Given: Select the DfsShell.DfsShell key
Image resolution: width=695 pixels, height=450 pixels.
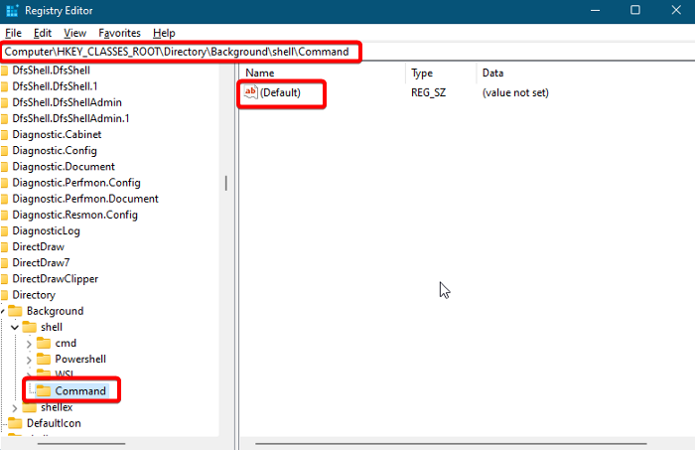Looking at the screenshot, I should pos(51,71).
